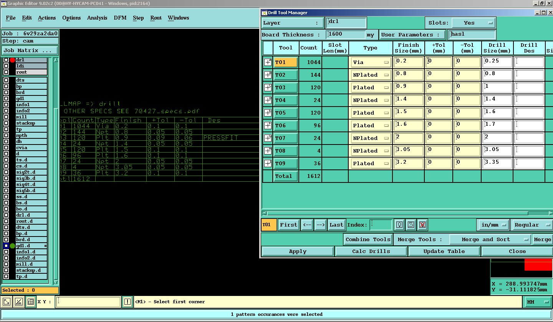The width and height of the screenshot is (553, 322).
Task: Click the lightbulb icon beside Index field
Action: pyautogui.click(x=400, y=225)
